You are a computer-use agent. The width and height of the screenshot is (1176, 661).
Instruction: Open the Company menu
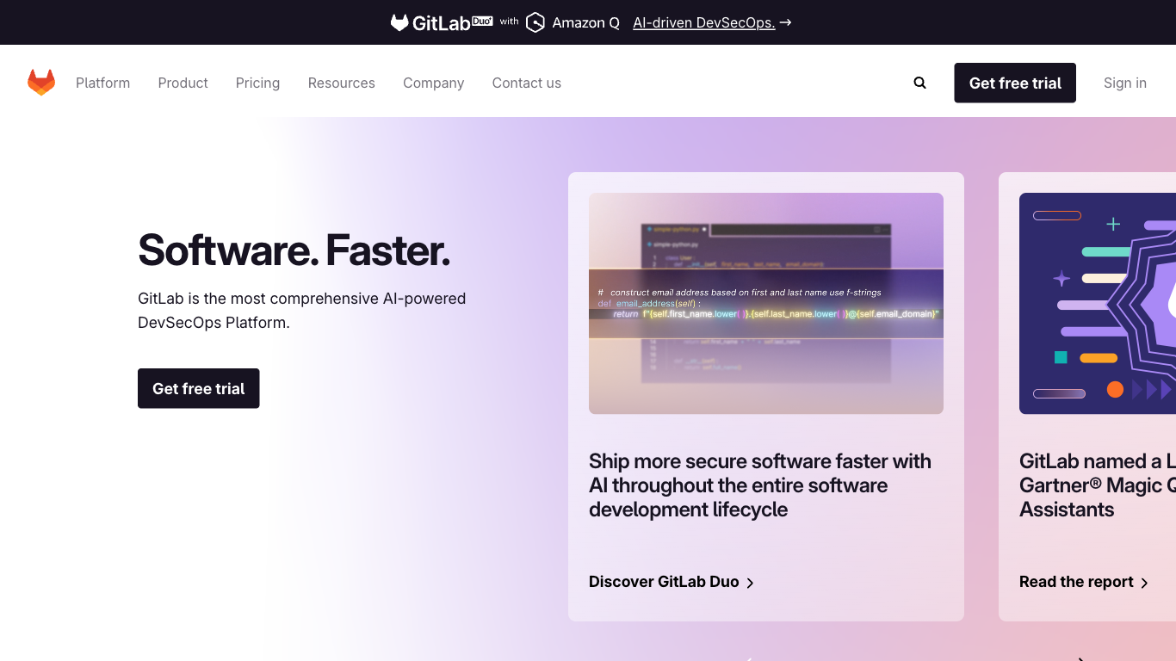[x=433, y=83]
